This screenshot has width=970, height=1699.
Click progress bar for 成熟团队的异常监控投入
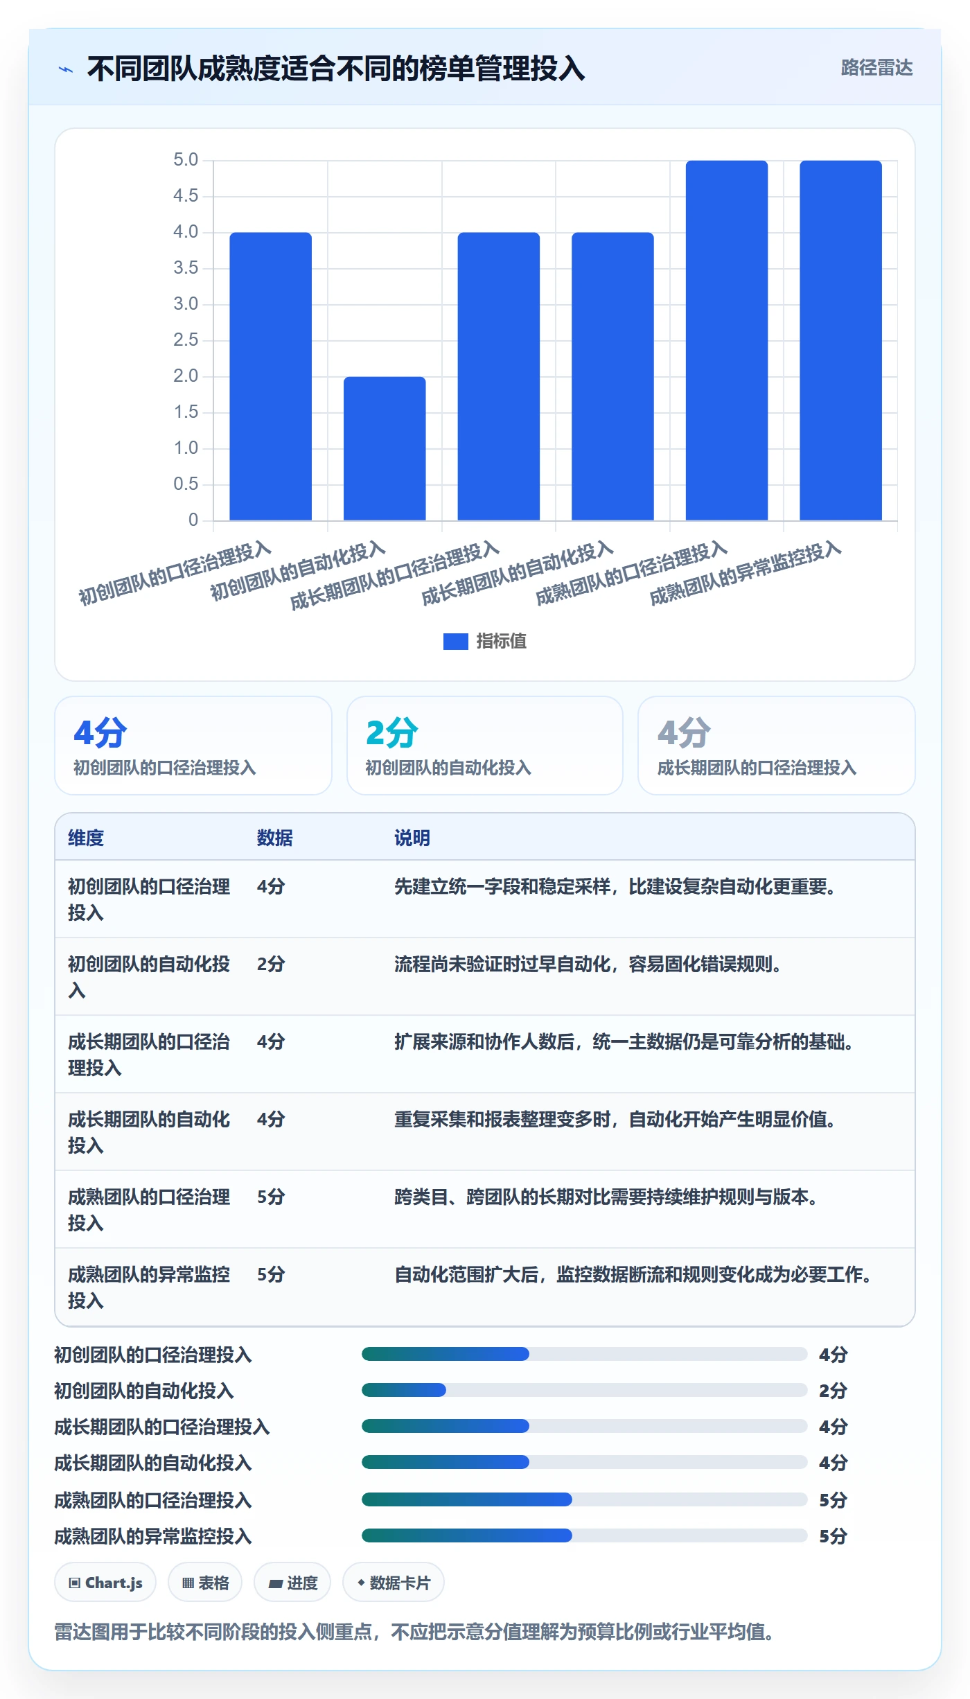[585, 1535]
